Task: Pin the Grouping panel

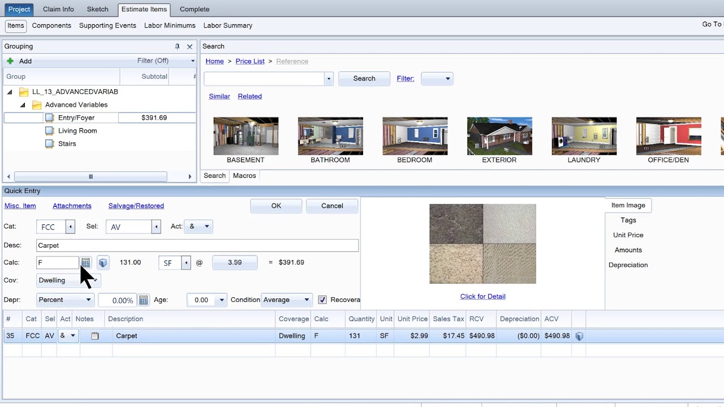Action: [177, 46]
